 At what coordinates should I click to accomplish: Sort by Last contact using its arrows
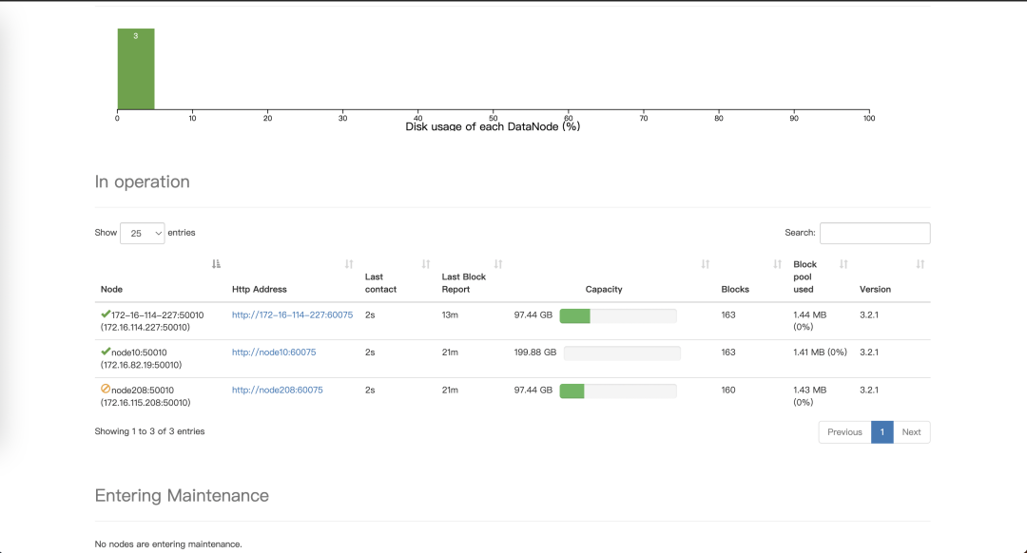click(x=426, y=264)
